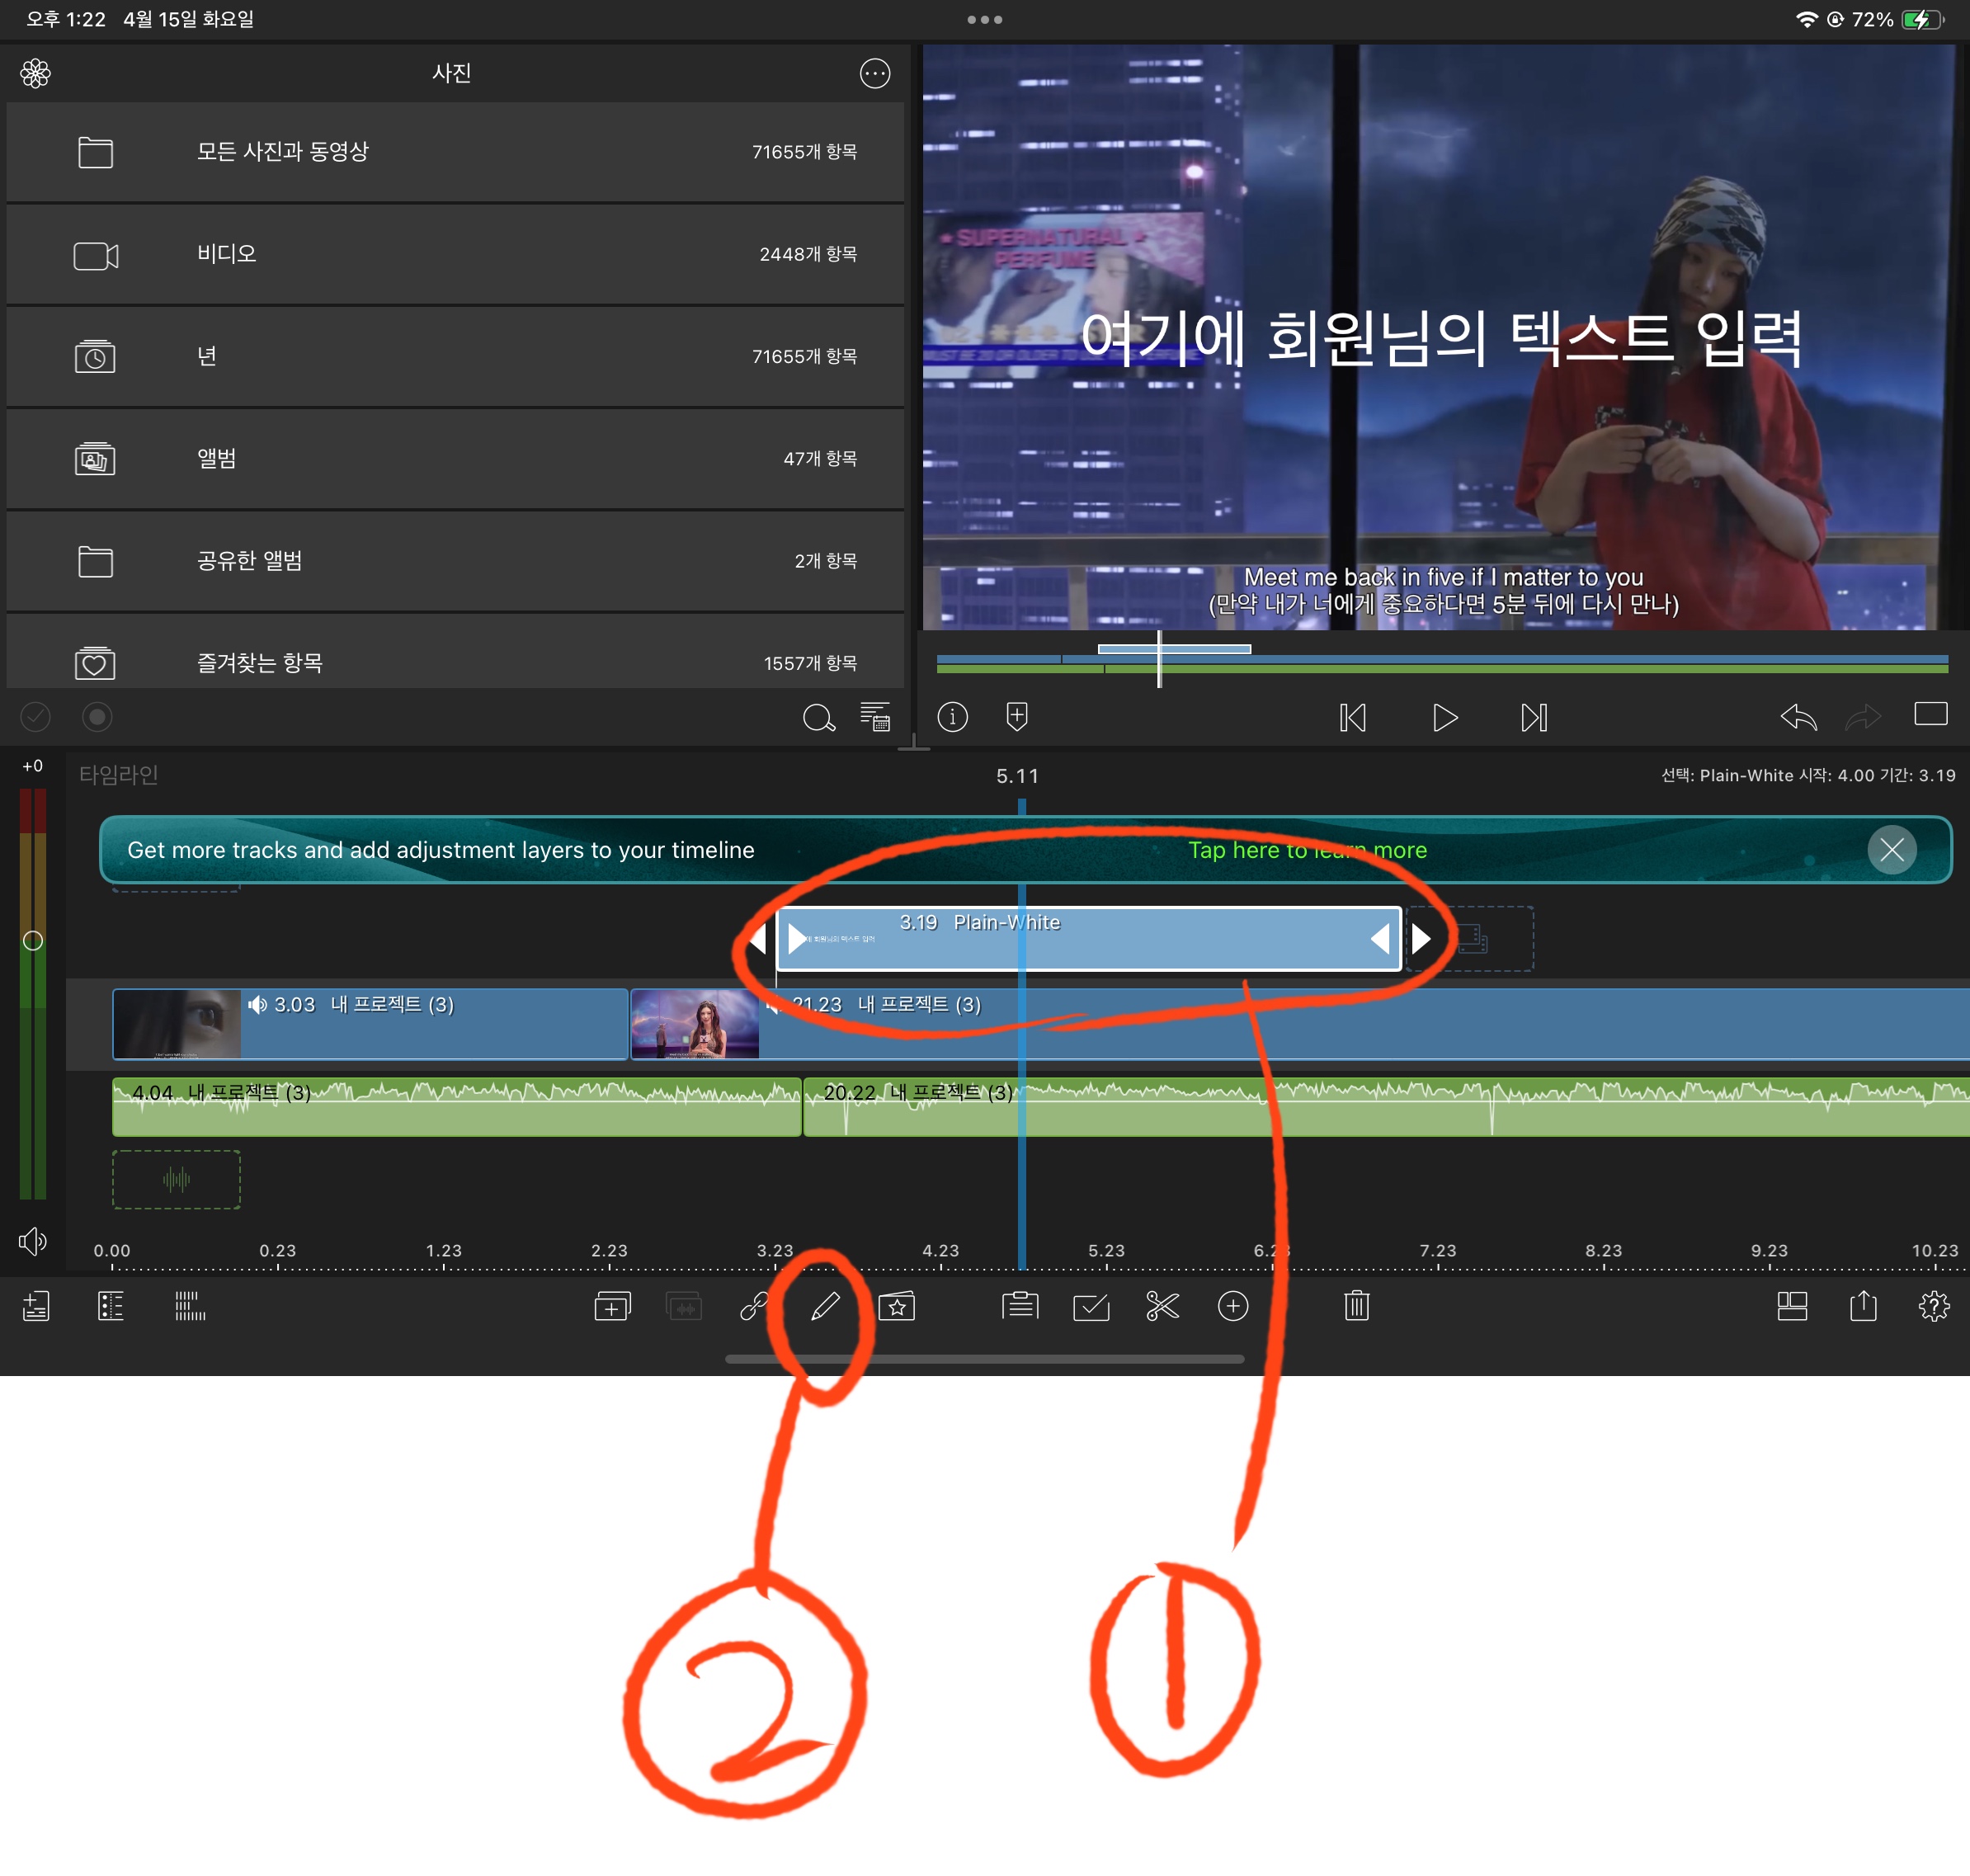Tap the library checkmark select button
This screenshot has width=1970, height=1876.
[x=35, y=717]
